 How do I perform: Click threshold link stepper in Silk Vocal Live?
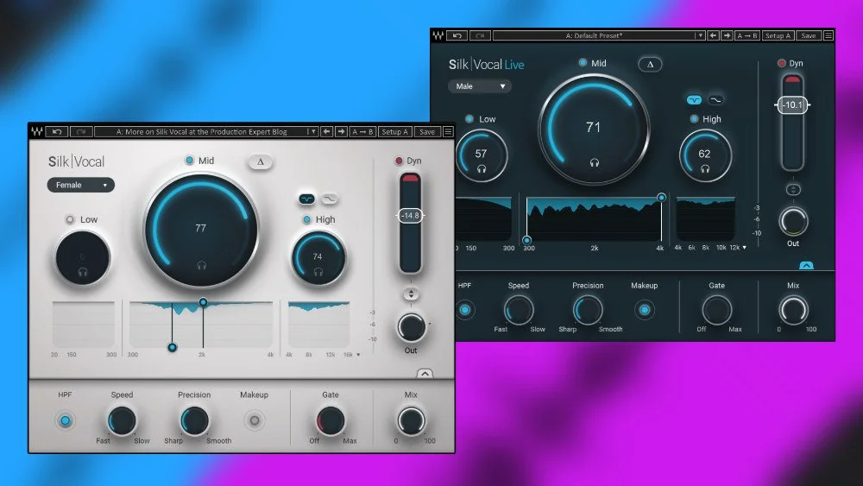tap(793, 189)
